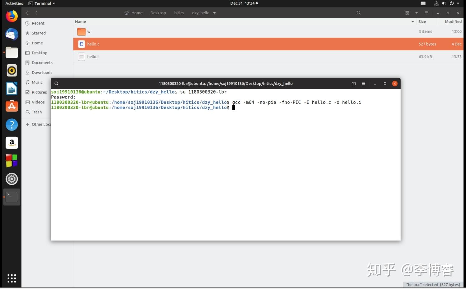Launch Thunderbird mail from the dock

point(12,34)
